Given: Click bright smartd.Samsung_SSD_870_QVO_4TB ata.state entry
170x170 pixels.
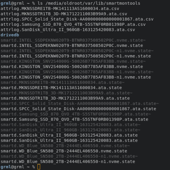Looking at the screenshot, I should click(x=74, y=120).
